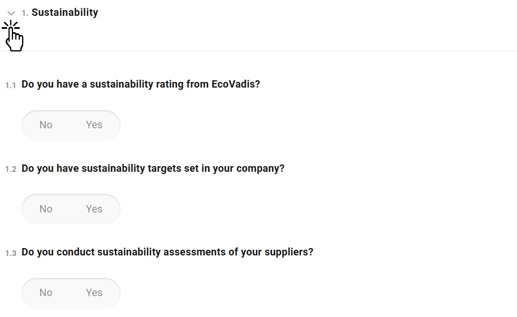
Task: Answer Yes to supplier sustainability assessments
Action: pos(94,293)
